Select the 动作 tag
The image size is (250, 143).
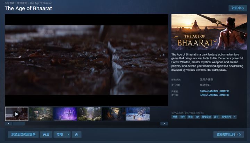point(183,117)
